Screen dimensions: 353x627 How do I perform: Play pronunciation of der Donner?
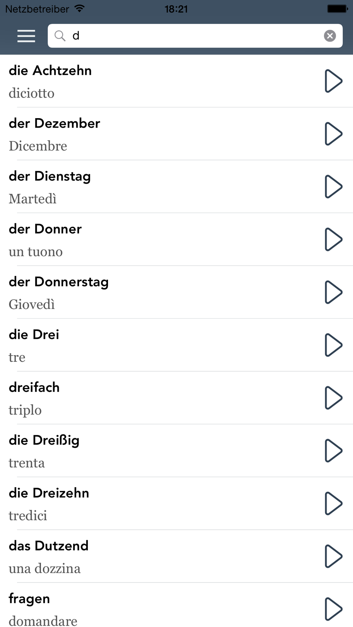point(333,239)
